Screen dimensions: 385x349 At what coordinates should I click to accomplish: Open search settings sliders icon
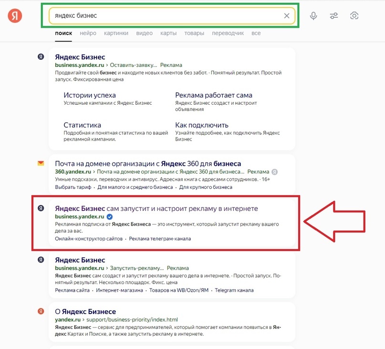click(x=333, y=16)
